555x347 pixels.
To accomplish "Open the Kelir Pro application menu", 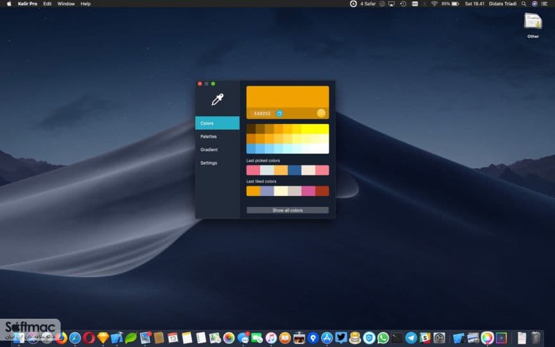I will click(28, 4).
